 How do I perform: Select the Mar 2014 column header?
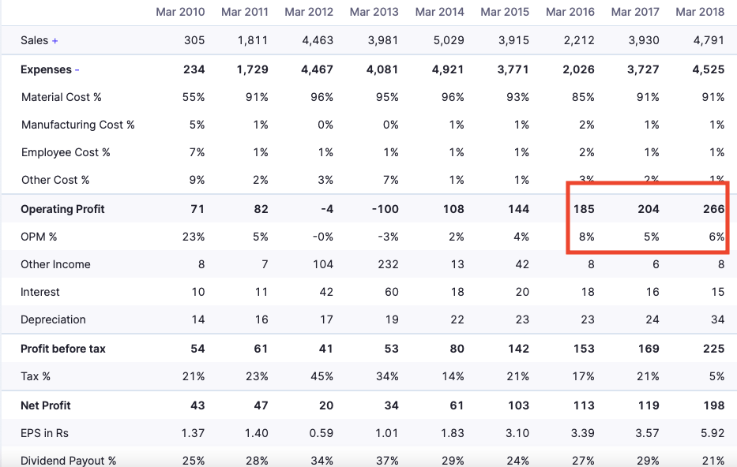439,12
